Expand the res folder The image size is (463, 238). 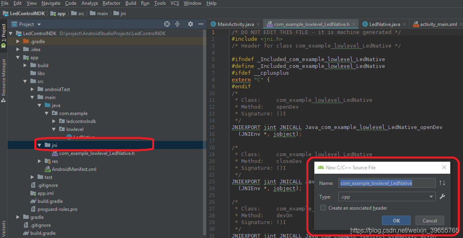pos(40,161)
